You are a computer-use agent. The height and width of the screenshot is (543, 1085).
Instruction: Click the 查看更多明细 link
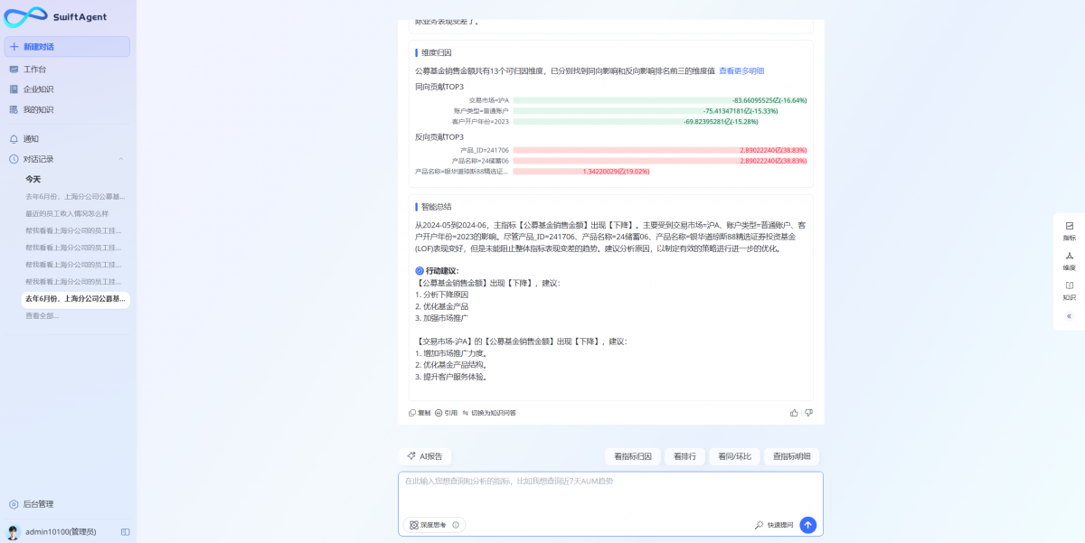point(740,70)
